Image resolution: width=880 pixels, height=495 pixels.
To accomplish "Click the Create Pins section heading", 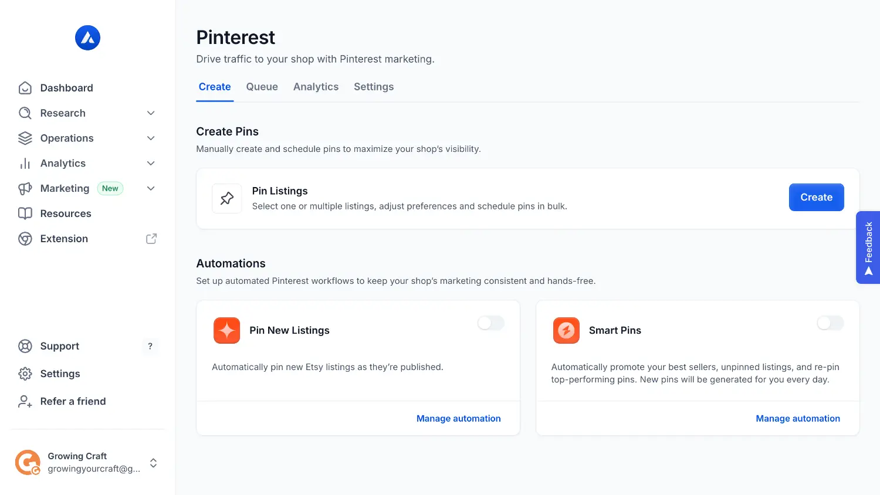I will 227,132.
